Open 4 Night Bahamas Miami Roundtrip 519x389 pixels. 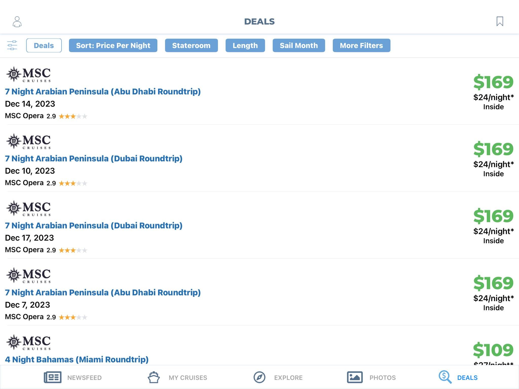coord(77,359)
